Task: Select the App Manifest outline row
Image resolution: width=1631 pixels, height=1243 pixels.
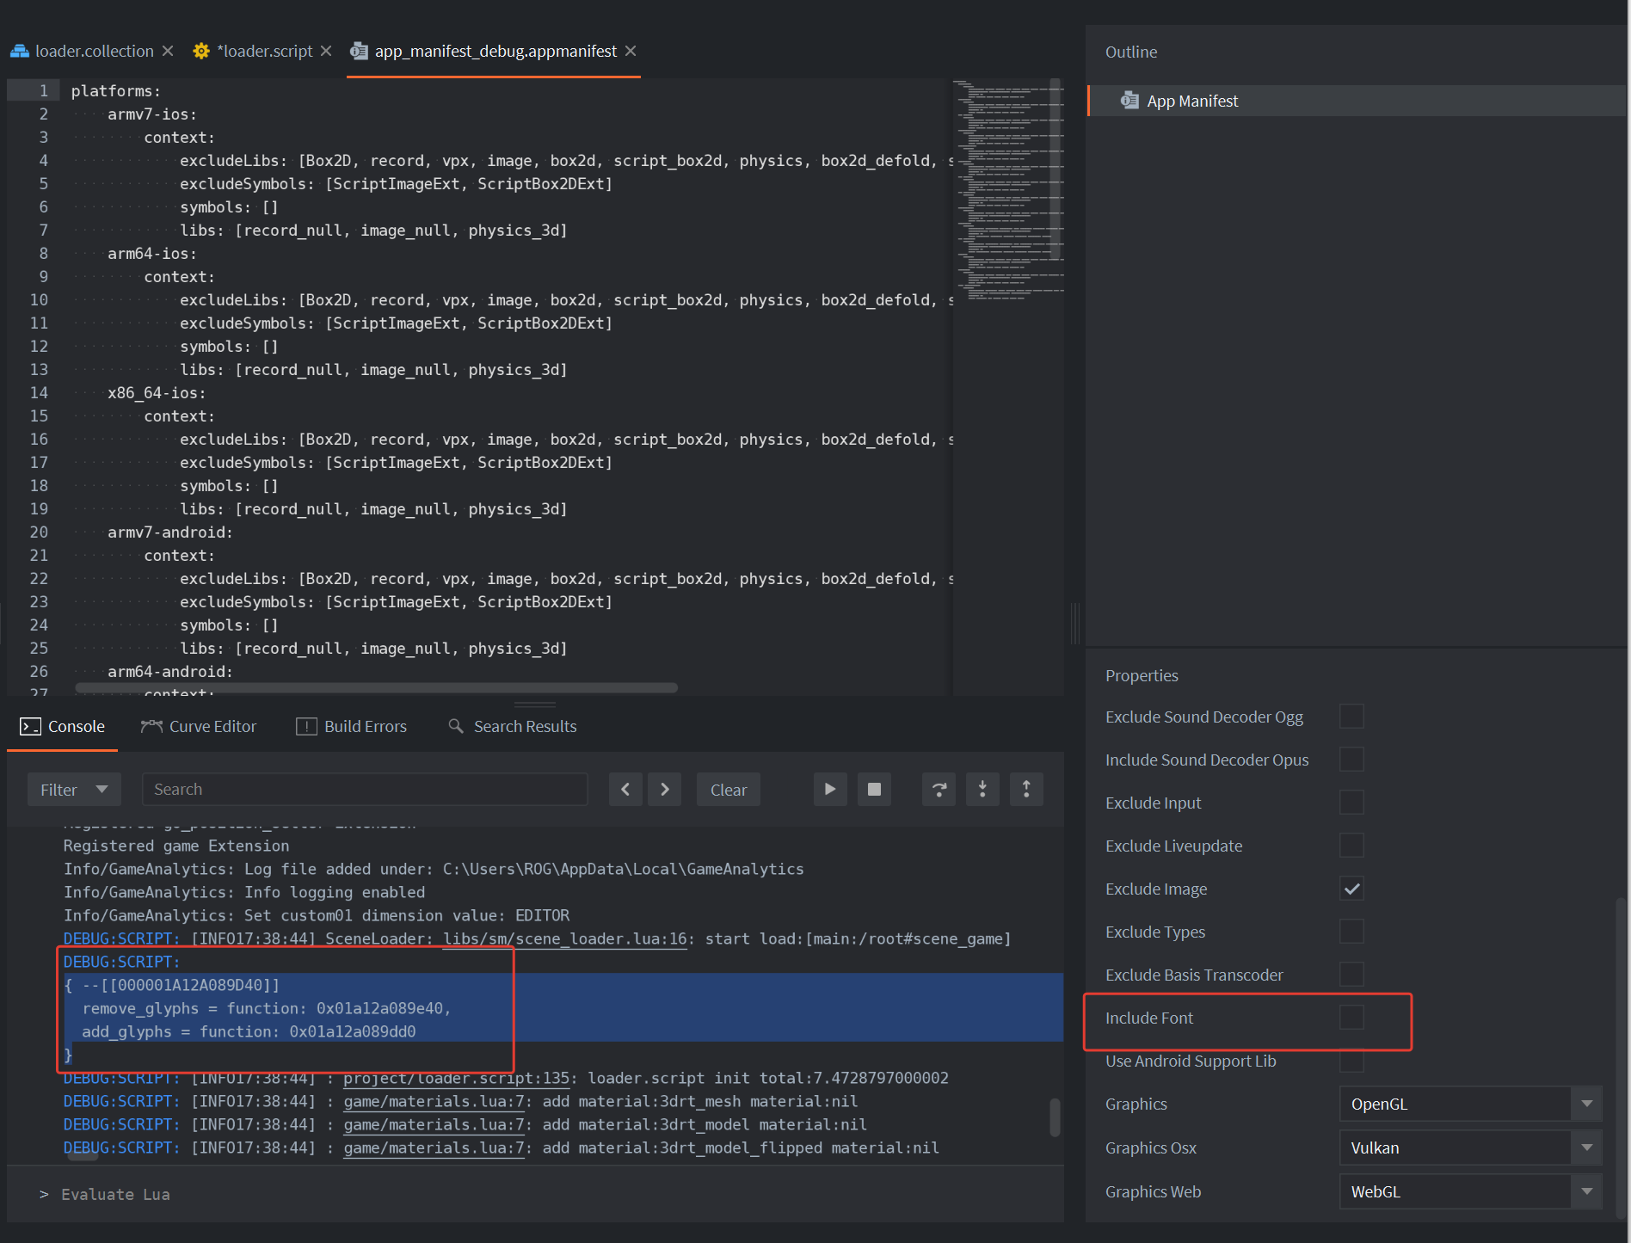Action: coord(1357,101)
